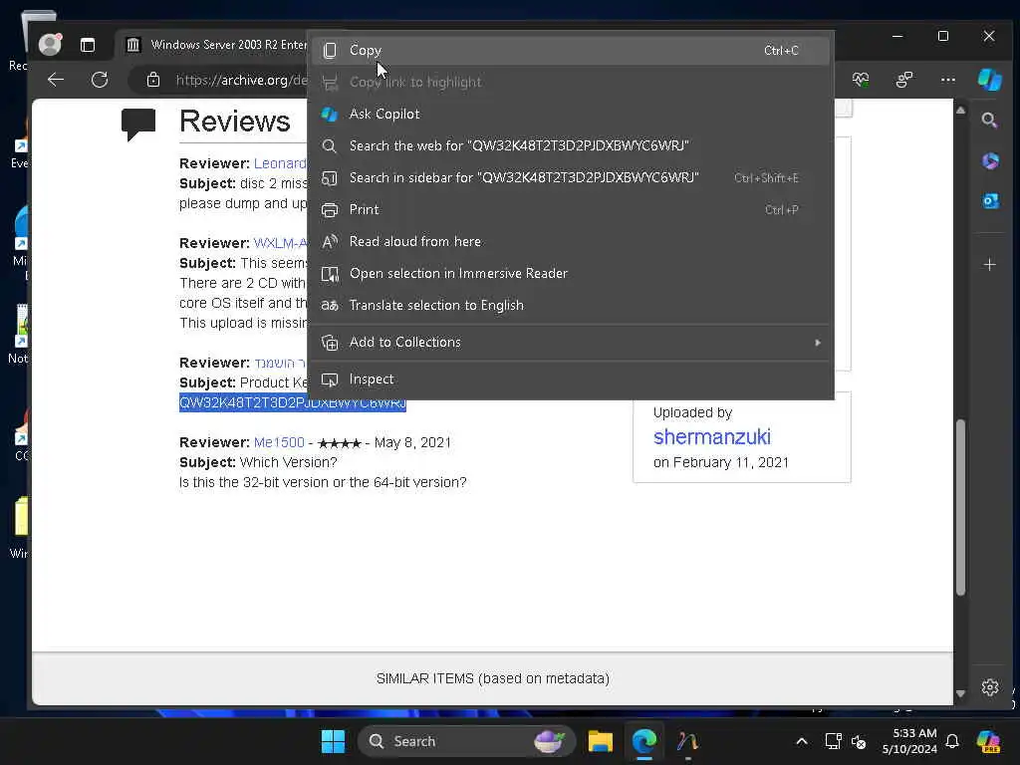
Task: Open the Windows Start menu
Action: (x=333, y=741)
